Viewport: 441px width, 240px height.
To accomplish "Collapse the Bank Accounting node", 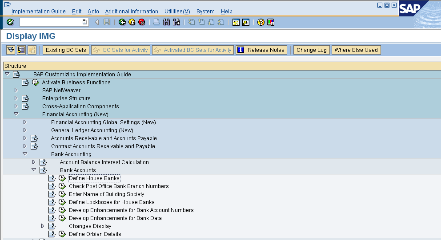I will pyautogui.click(x=25, y=154).
